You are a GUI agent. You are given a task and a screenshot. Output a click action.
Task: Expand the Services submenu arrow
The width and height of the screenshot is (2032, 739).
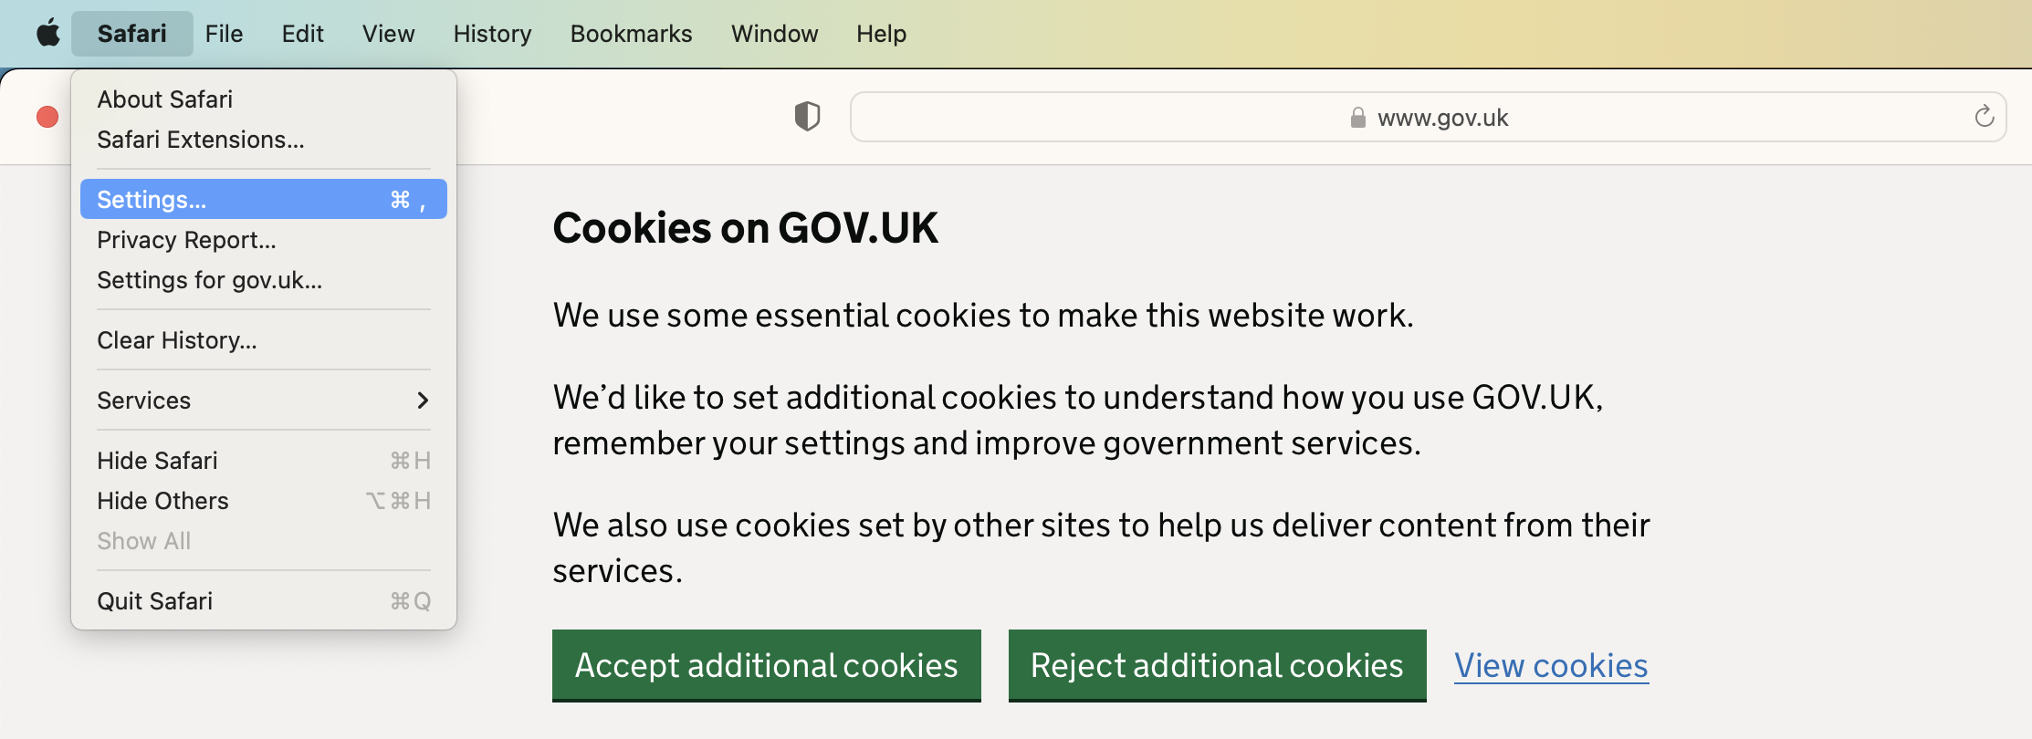pyautogui.click(x=423, y=401)
